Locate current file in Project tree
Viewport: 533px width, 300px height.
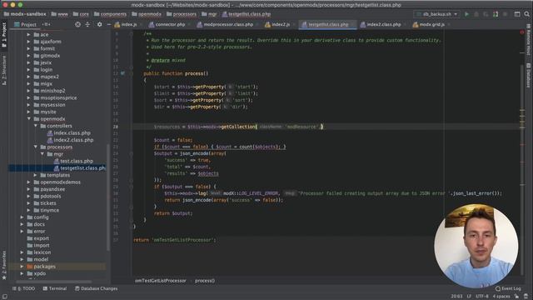[x=77, y=24]
